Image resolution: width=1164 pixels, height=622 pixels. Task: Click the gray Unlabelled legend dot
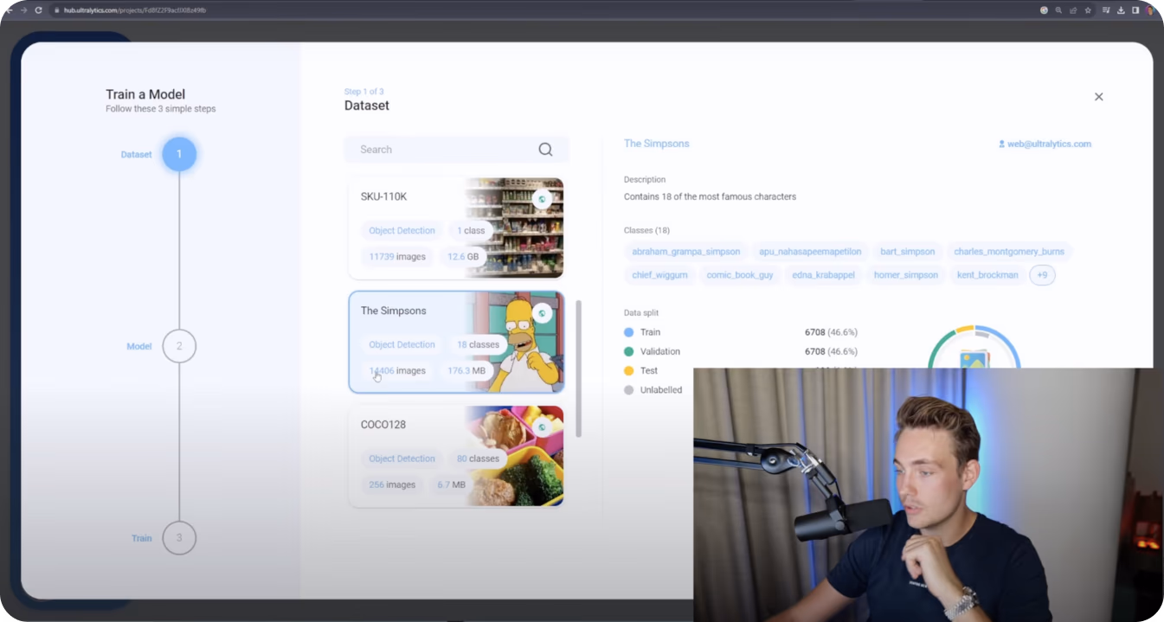click(x=629, y=389)
